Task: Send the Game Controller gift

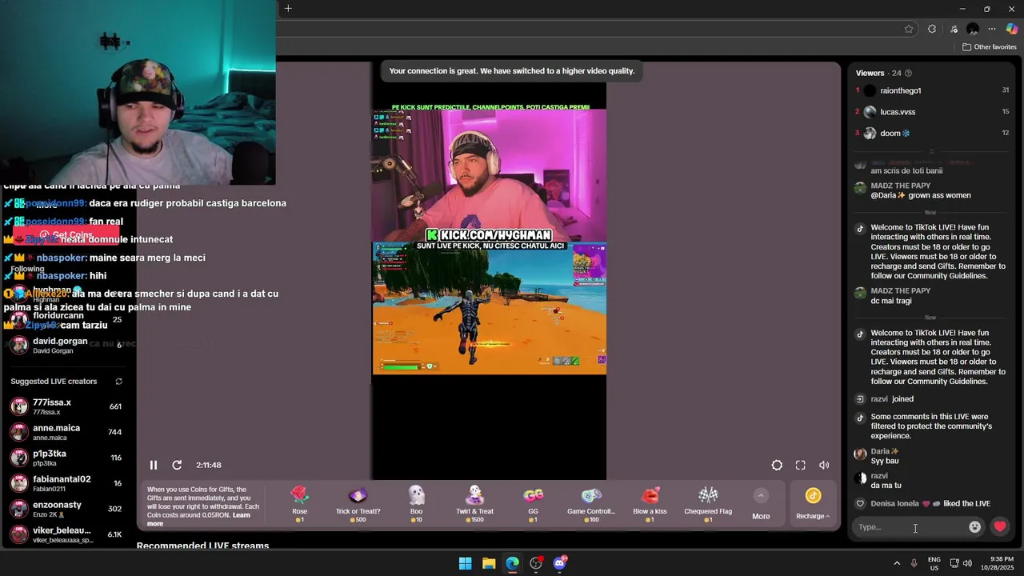Action: coord(591,504)
